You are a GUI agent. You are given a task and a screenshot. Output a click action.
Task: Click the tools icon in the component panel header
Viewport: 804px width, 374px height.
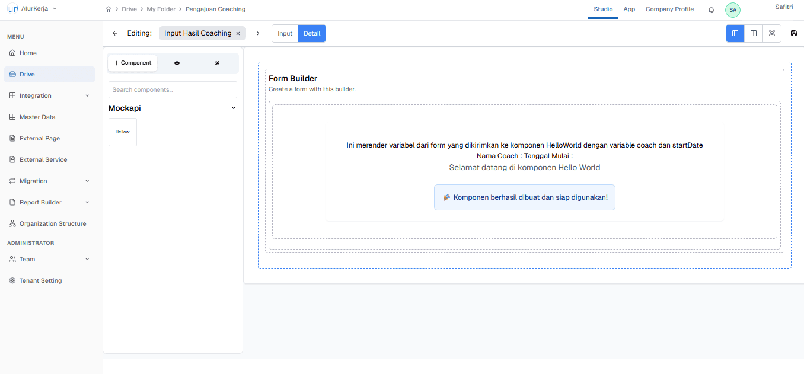coord(217,62)
